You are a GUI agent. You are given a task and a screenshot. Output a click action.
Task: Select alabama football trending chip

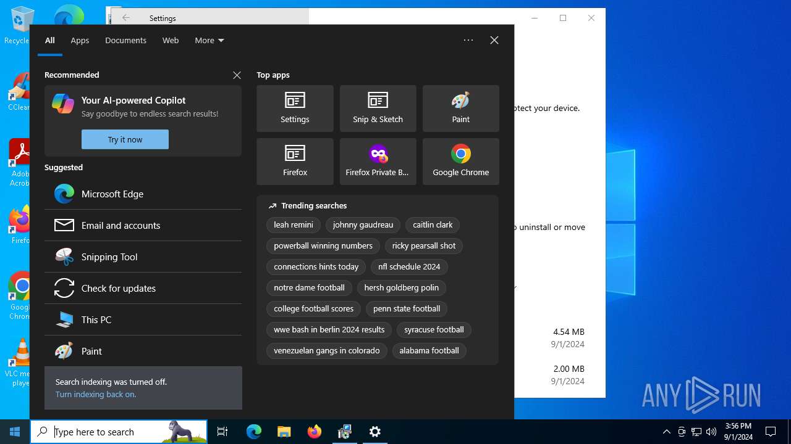click(x=429, y=350)
